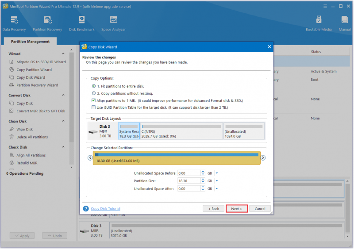This screenshot has width=354, height=249.
Task: Click the Rebuild MBR icon
Action: pos(12,163)
